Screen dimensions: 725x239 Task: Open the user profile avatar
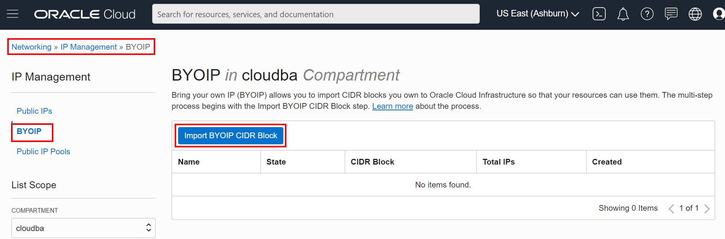click(x=719, y=14)
